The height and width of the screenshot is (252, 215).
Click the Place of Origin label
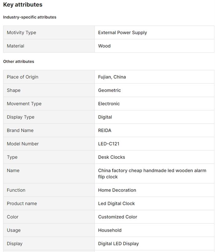[x=23, y=77]
